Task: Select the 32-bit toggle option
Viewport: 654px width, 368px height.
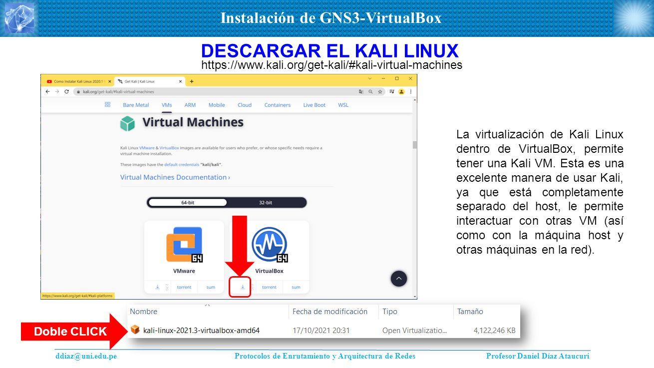Action: coord(266,203)
